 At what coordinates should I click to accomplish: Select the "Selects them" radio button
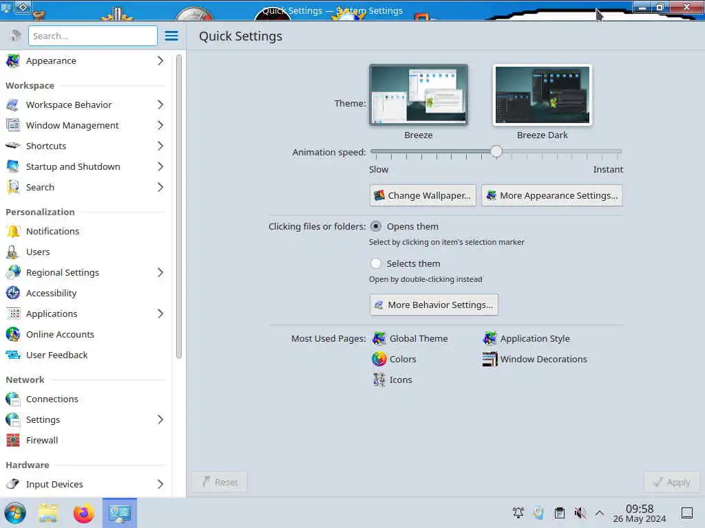[376, 263]
